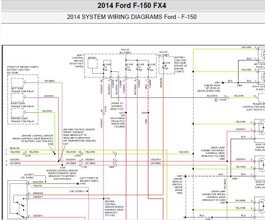Click the BLK/GRN wire label
This screenshot has width=265, height=220.
pyautogui.click(x=38, y=182)
